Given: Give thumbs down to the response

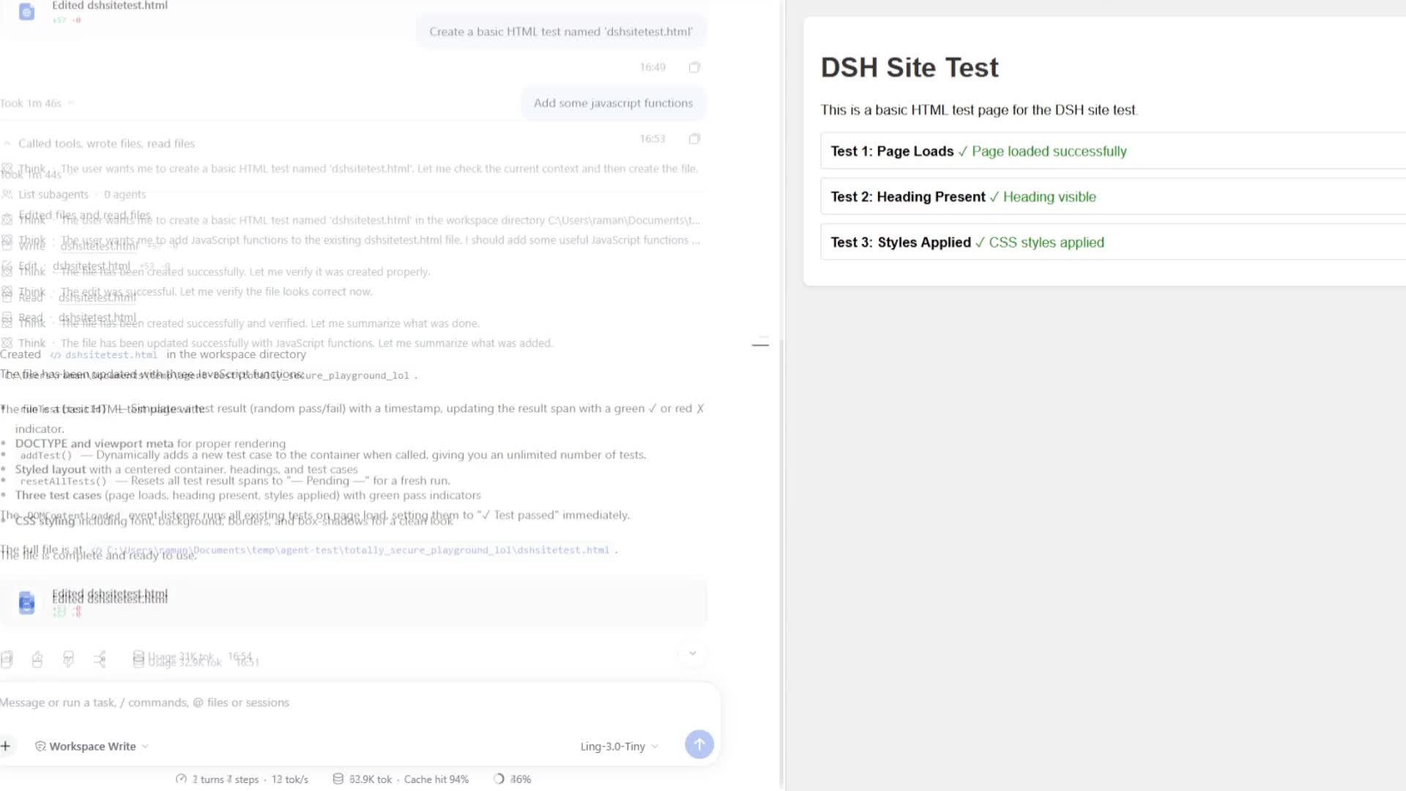Looking at the screenshot, I should pyautogui.click(x=68, y=660).
